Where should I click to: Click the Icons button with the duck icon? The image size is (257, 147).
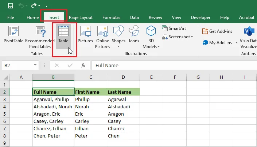click(x=134, y=34)
